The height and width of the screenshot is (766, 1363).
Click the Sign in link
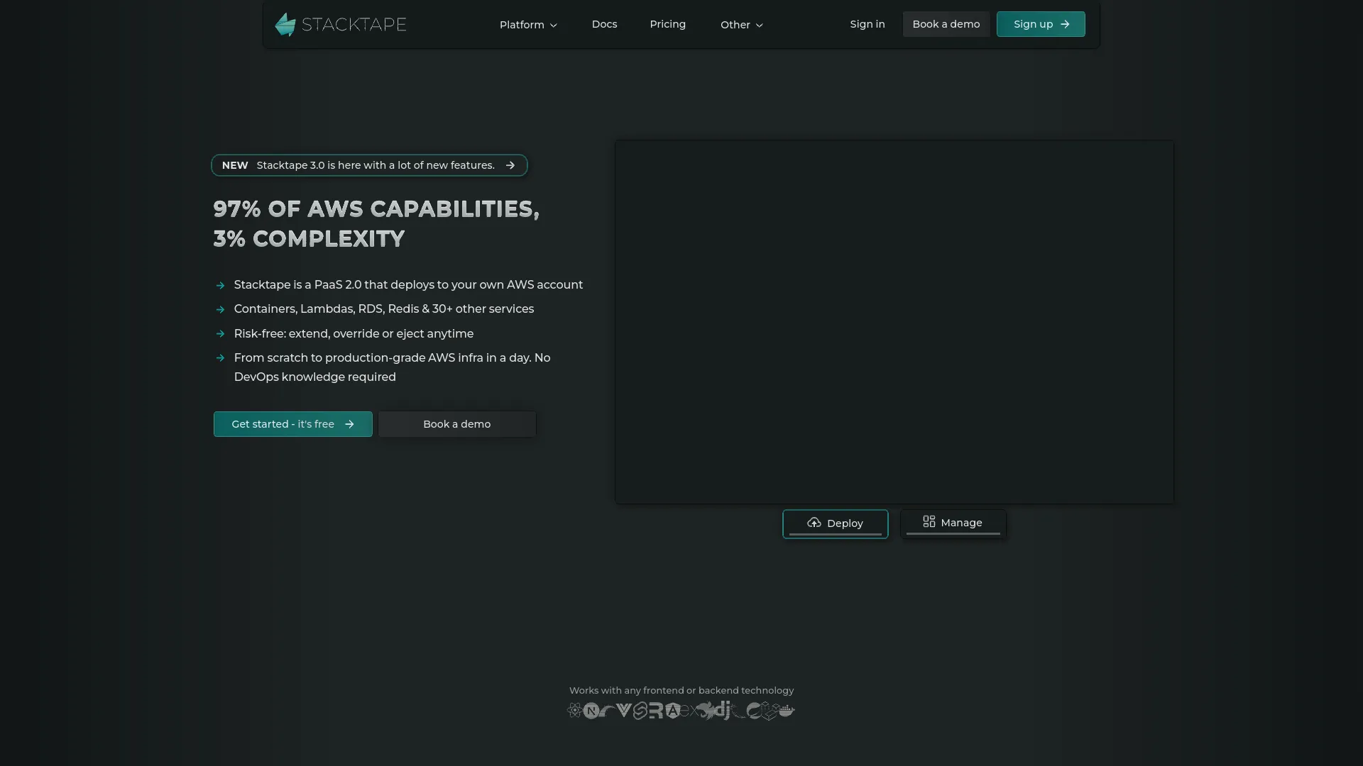pos(867,24)
